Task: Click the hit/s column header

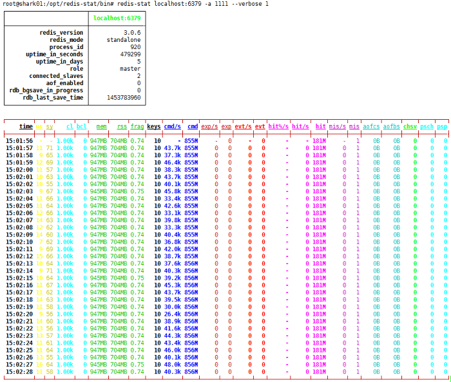Action: [x=300, y=126]
